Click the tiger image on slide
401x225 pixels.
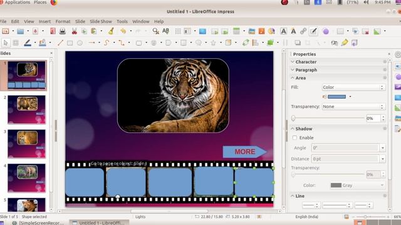click(173, 96)
